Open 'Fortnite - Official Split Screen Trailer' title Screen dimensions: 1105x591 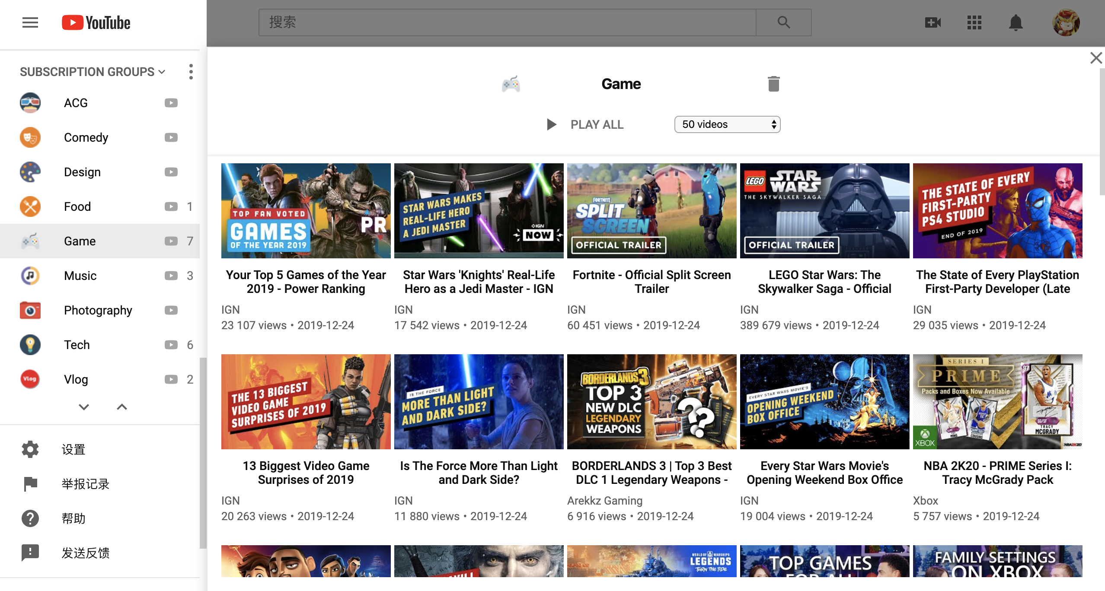pos(652,282)
